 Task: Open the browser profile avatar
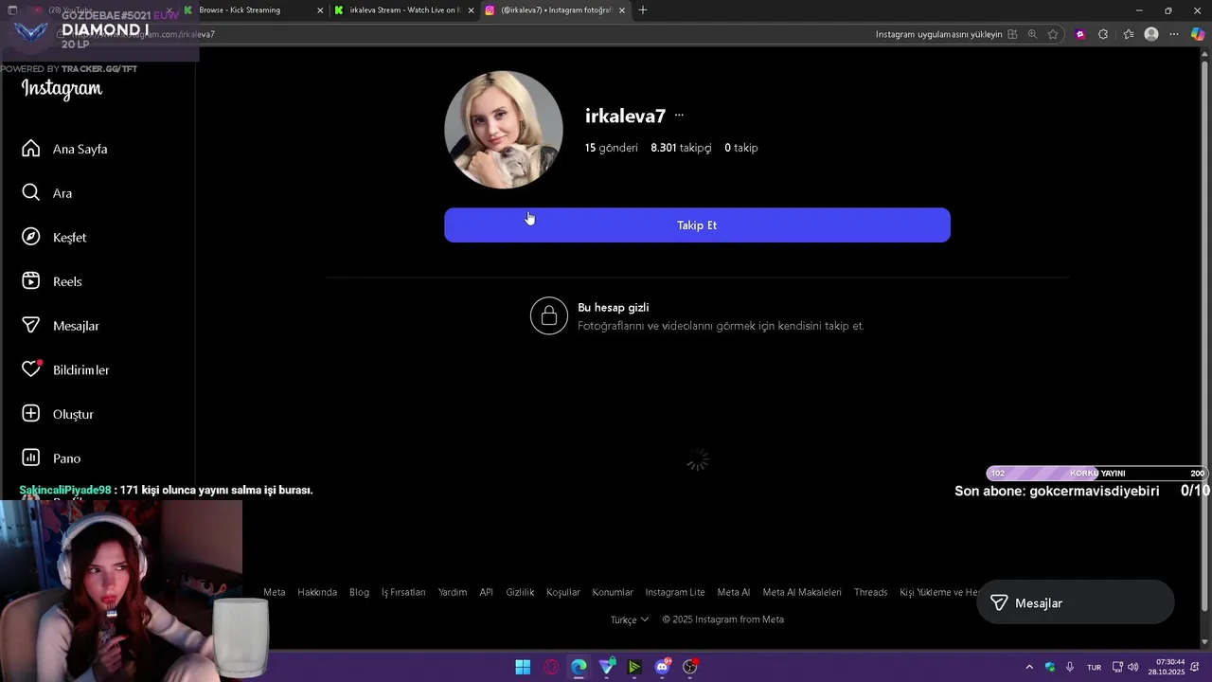(x=1151, y=34)
